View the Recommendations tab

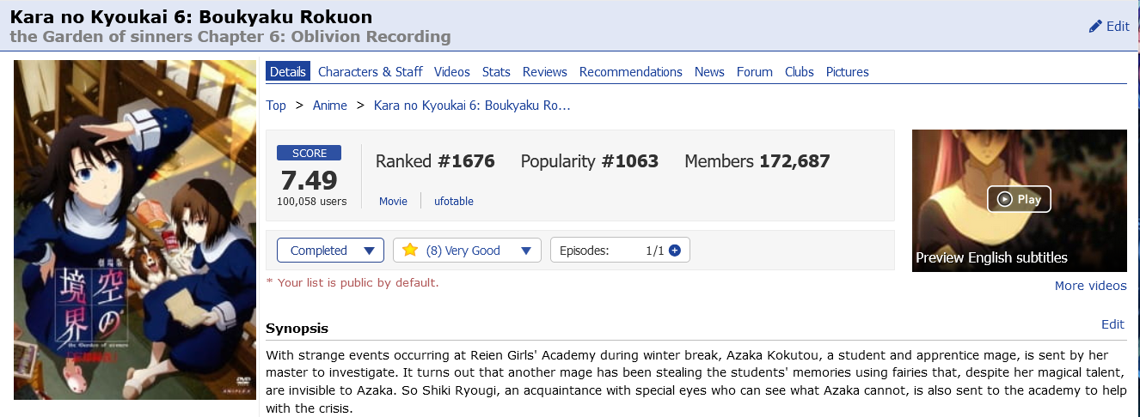click(630, 72)
